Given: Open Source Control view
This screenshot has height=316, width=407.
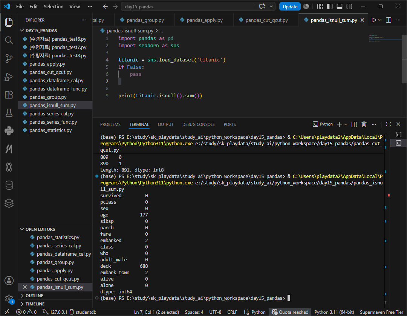Looking at the screenshot, I should [x=9, y=58].
